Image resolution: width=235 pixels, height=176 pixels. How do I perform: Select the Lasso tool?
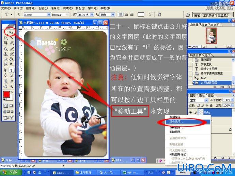(x=6, y=37)
